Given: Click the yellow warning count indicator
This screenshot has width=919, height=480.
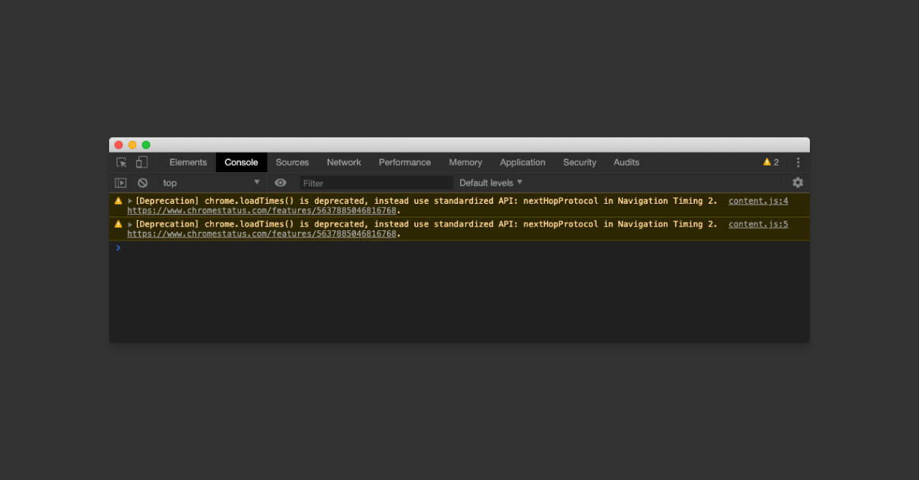Looking at the screenshot, I should (770, 162).
